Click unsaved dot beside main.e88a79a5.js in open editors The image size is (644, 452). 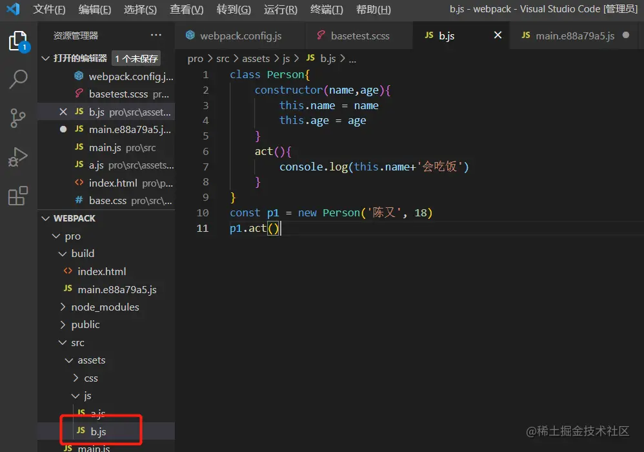tap(63, 129)
